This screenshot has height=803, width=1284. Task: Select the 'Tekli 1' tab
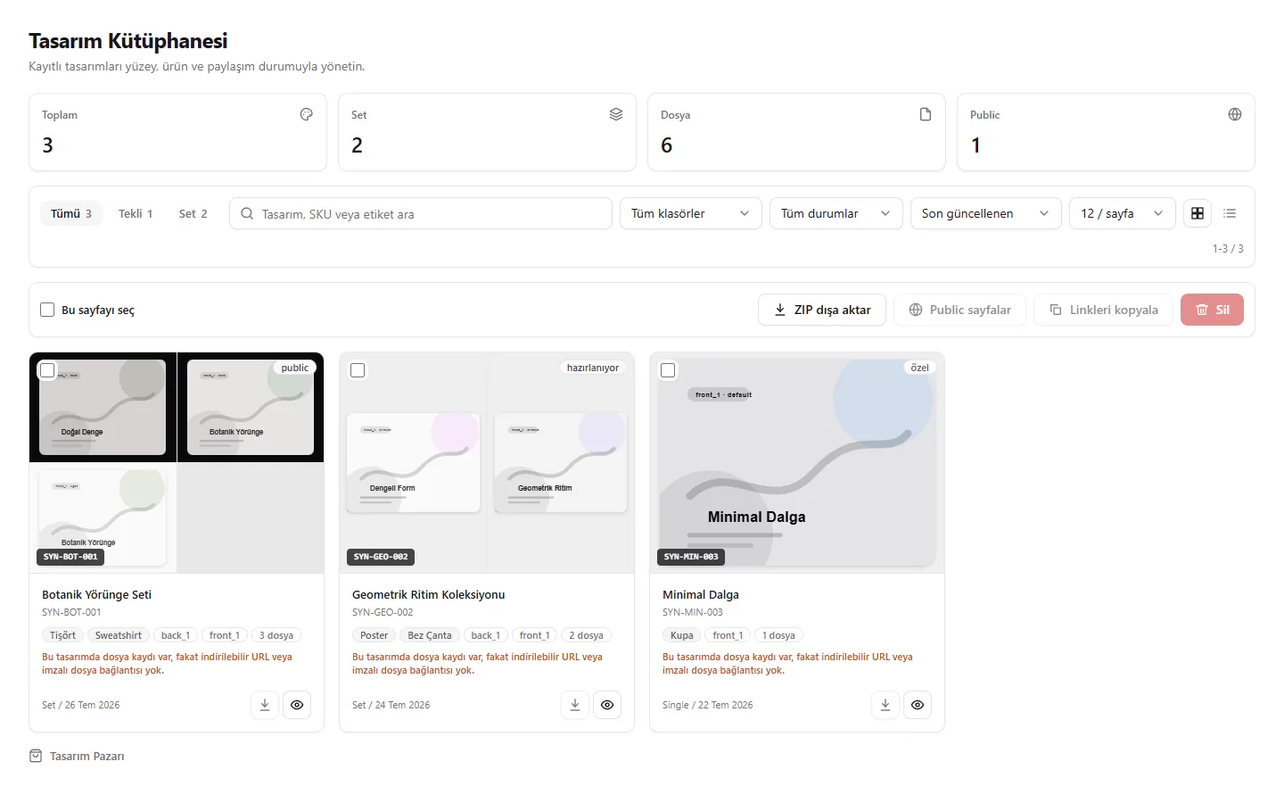point(136,213)
